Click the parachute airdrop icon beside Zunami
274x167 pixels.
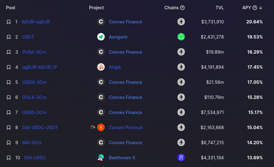point(93,127)
